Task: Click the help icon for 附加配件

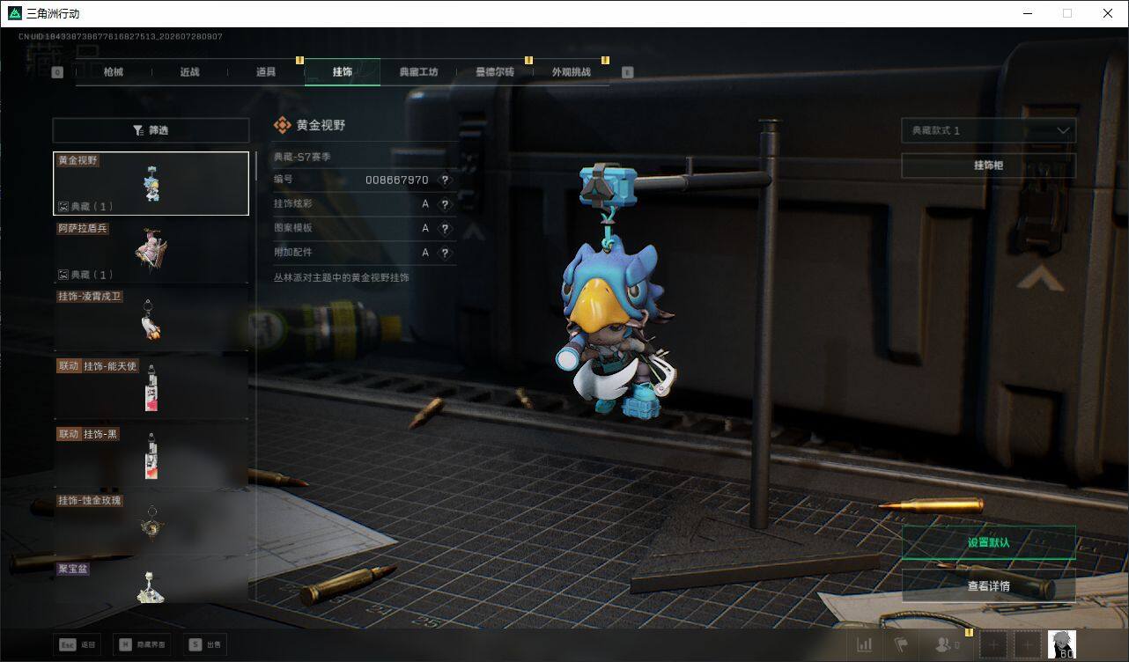Action: 445,253
